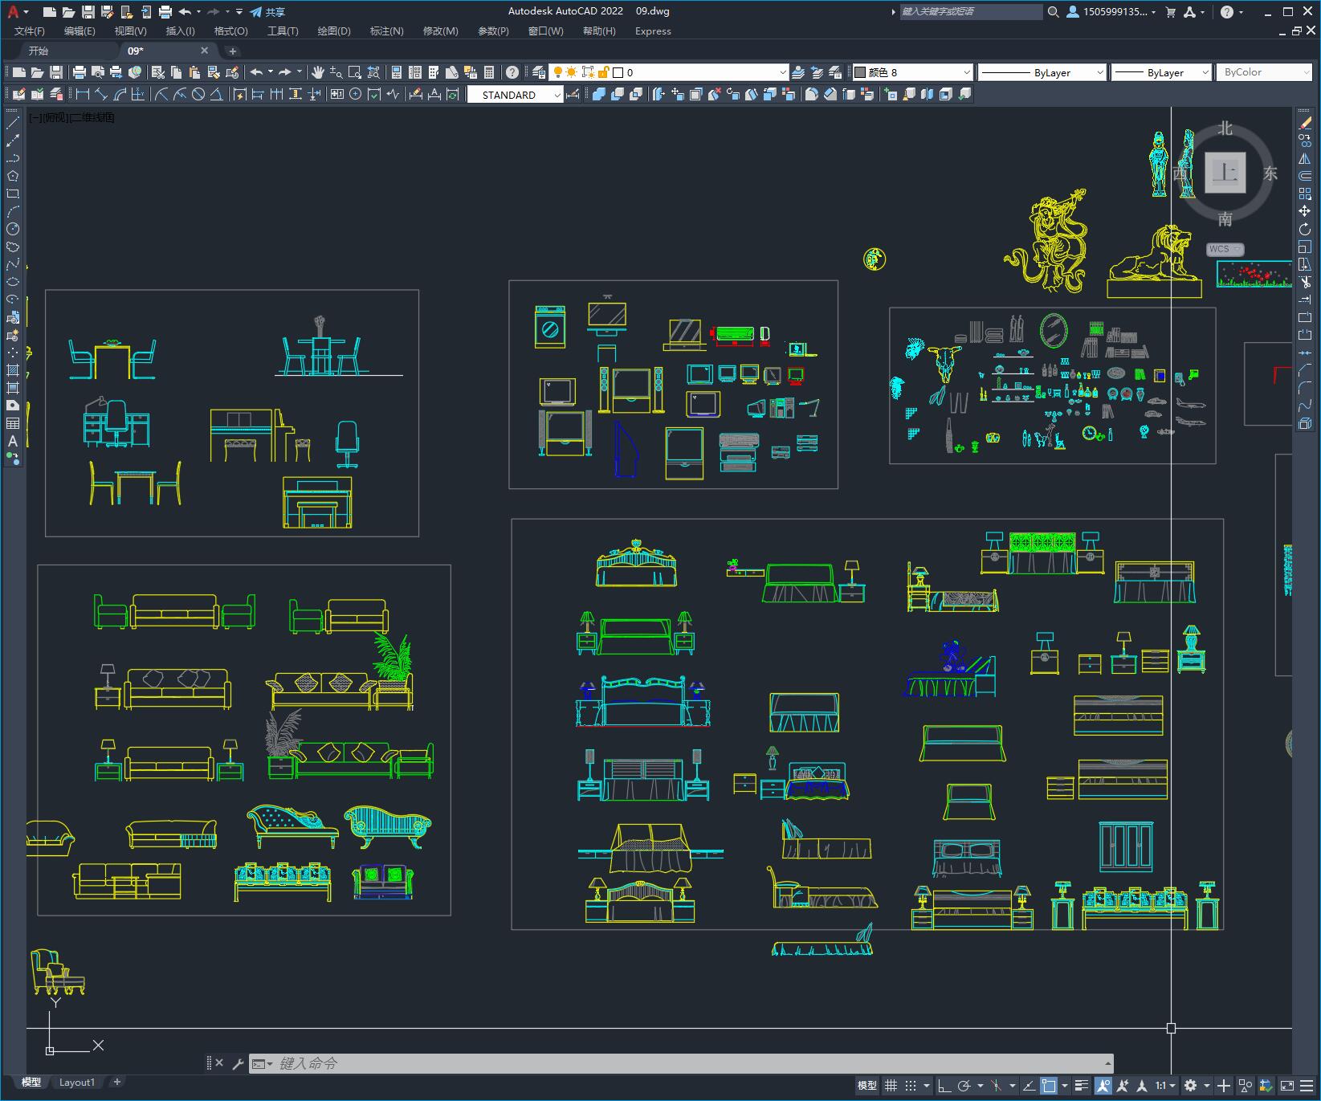
Task: Click the search magnifier icon
Action: point(1054,12)
